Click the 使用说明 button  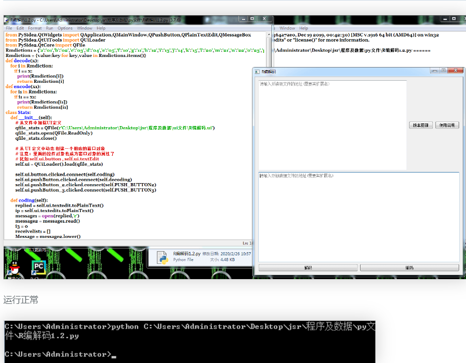(x=447, y=125)
